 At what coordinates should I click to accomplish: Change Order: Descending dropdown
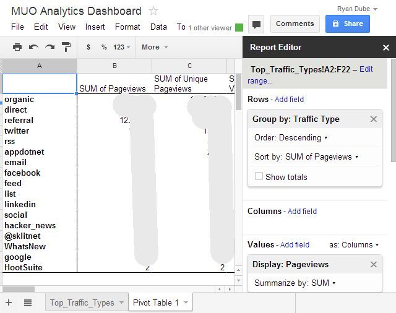point(291,138)
